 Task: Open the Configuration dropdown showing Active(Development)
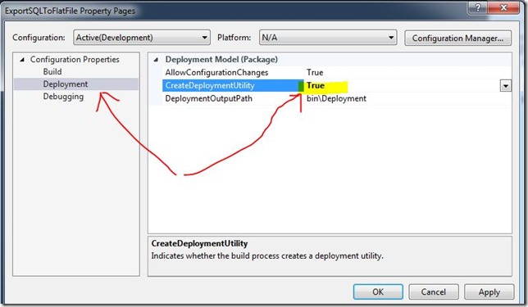[142, 38]
